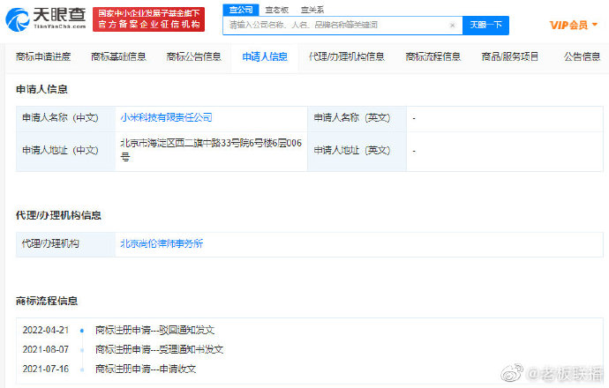Switch to 商标公告信息 tab
Screen dimensions: 609x388
coord(193,56)
